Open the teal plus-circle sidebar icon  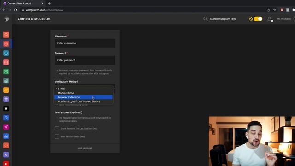point(6,53)
